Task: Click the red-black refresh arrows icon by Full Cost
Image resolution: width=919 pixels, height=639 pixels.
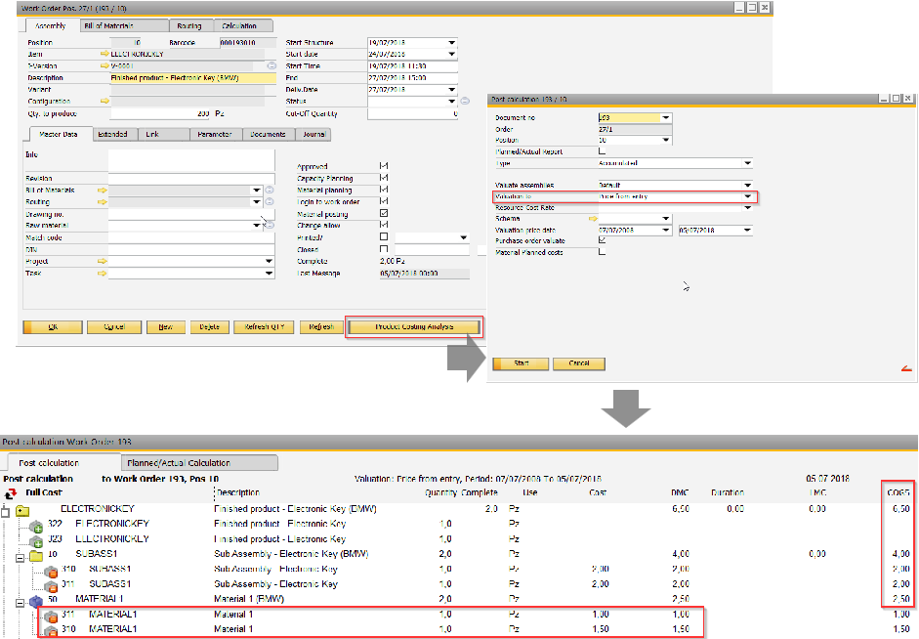Action: [10, 493]
